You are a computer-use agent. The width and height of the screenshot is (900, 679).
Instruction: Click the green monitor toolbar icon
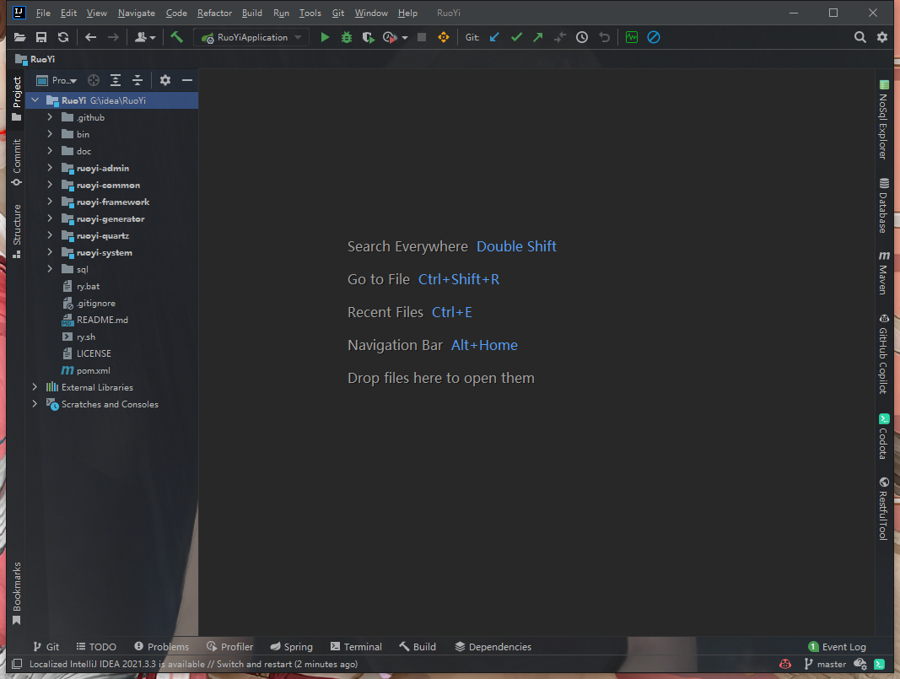pyautogui.click(x=632, y=37)
